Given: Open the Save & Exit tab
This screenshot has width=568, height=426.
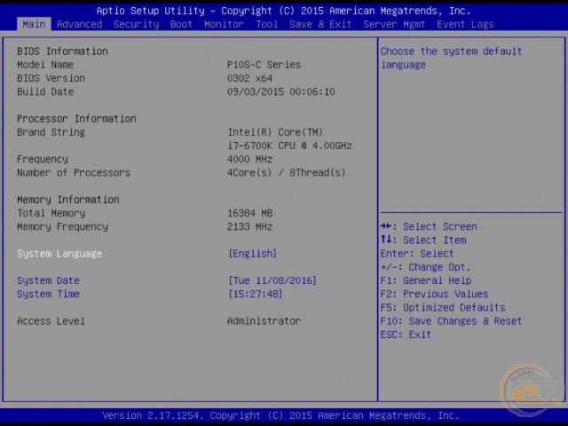Looking at the screenshot, I should click(x=320, y=24).
